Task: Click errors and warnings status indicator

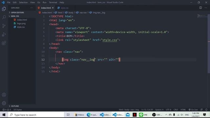Action: coord(7,109)
